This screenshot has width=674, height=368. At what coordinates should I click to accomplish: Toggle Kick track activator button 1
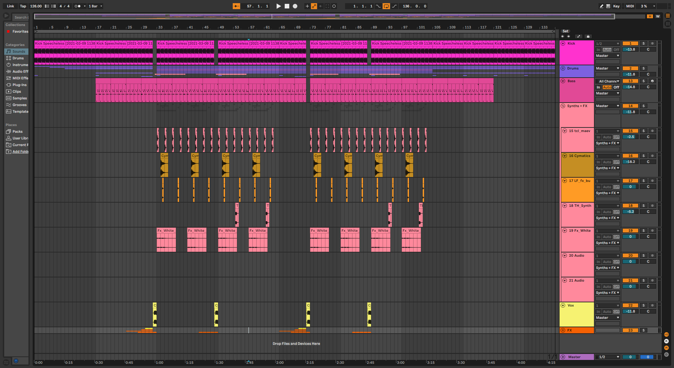click(630, 43)
